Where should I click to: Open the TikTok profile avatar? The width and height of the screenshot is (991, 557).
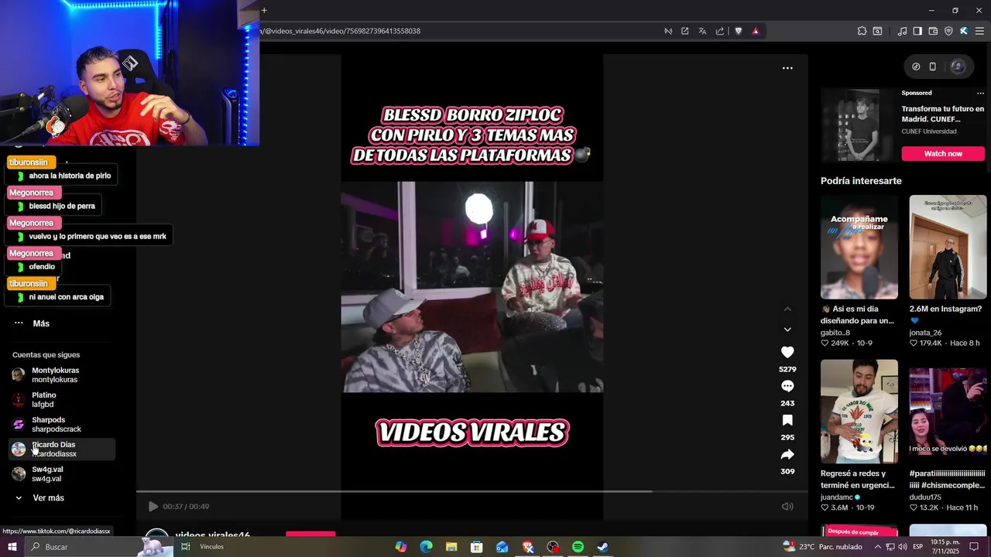coord(958,67)
